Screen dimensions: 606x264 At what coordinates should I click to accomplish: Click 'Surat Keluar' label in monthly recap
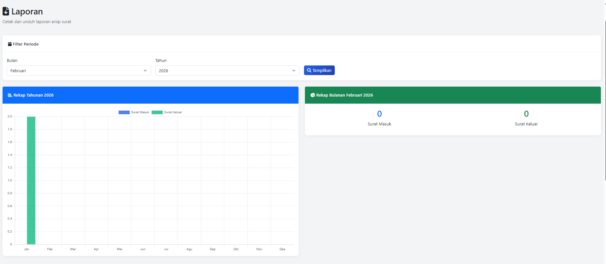(526, 124)
